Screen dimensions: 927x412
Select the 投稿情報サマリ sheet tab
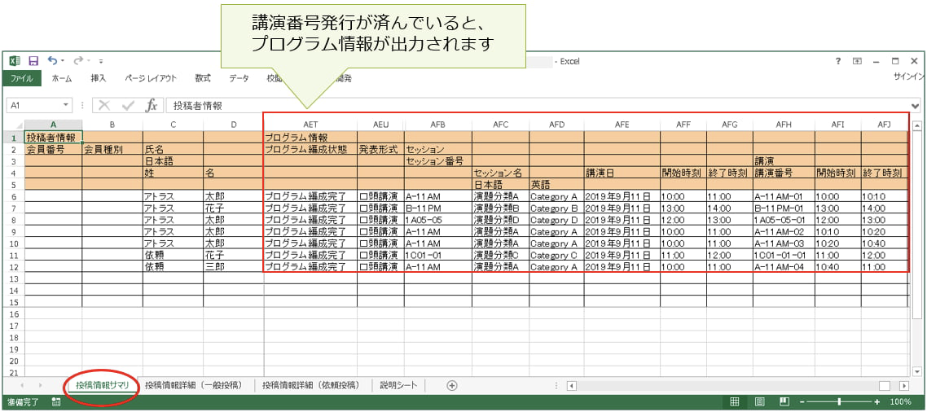point(103,385)
